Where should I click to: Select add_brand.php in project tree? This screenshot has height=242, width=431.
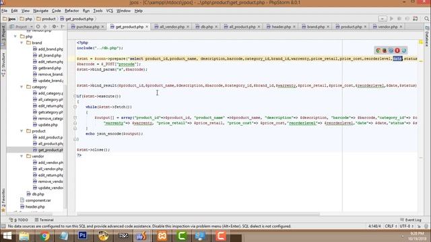point(48,49)
